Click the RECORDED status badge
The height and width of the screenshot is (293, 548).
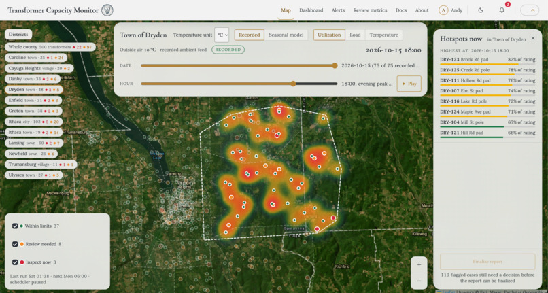[x=228, y=50]
